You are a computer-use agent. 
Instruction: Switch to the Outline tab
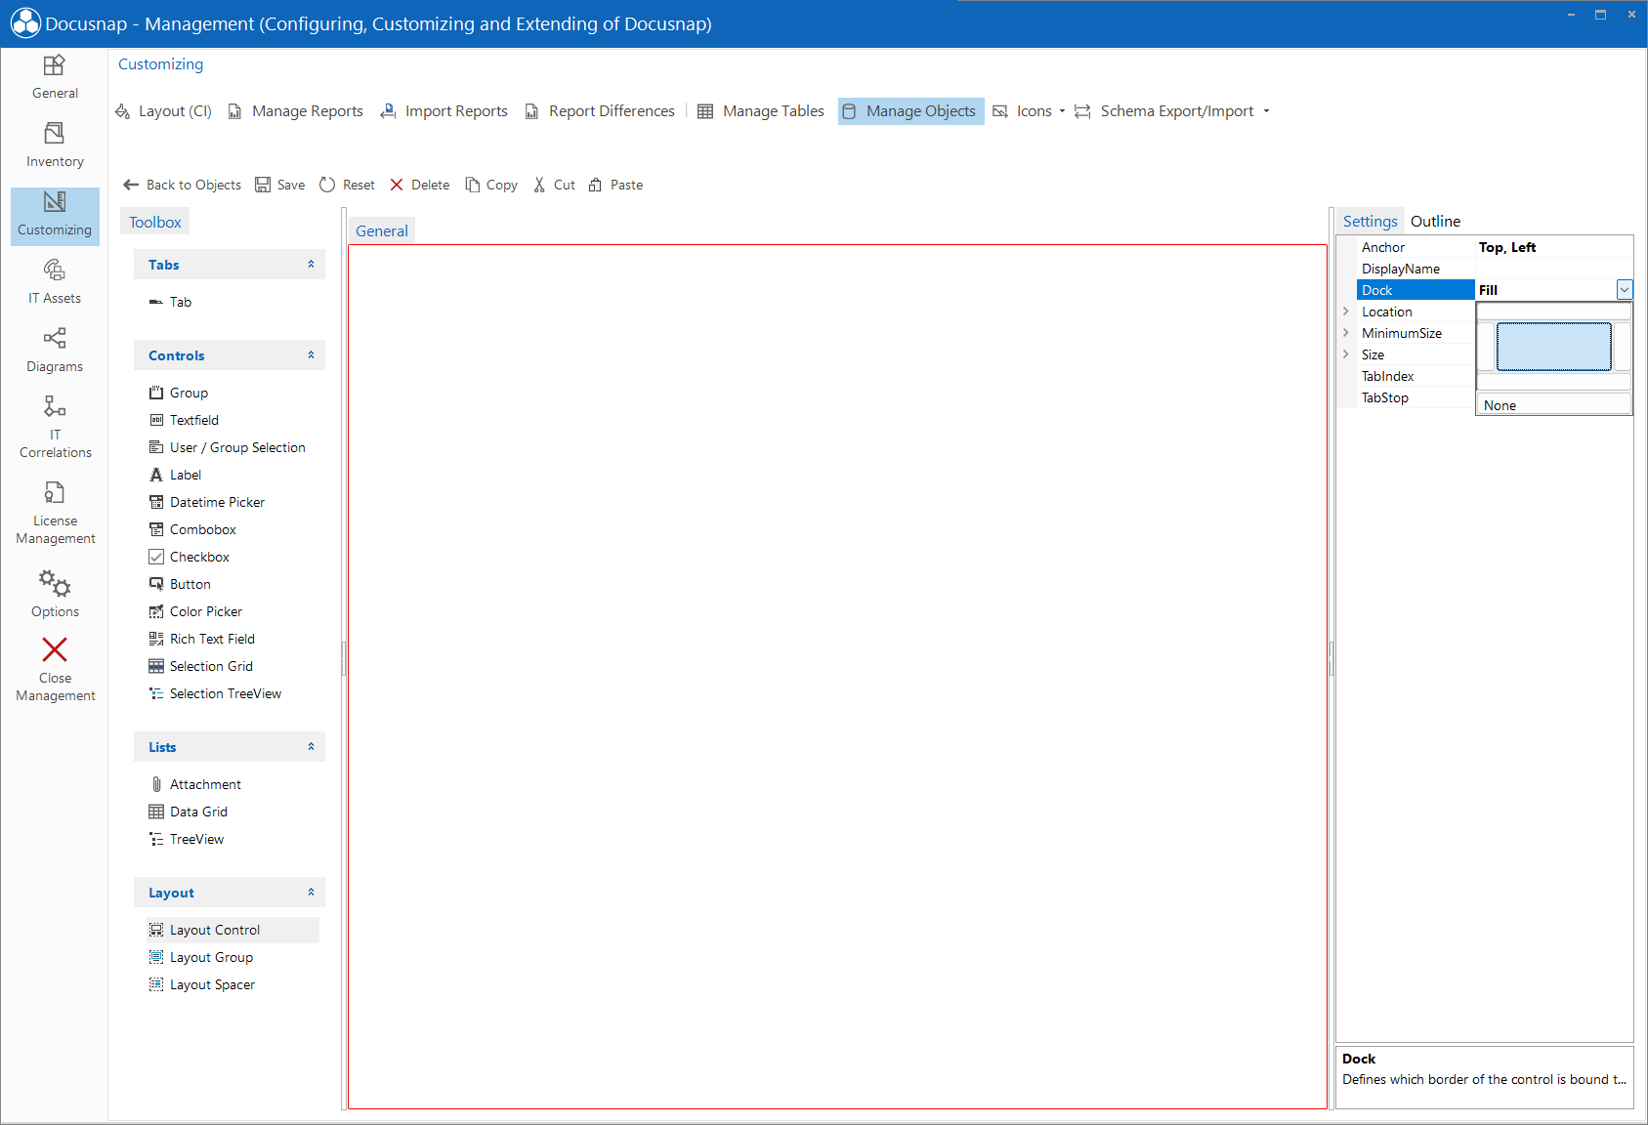tap(1435, 222)
